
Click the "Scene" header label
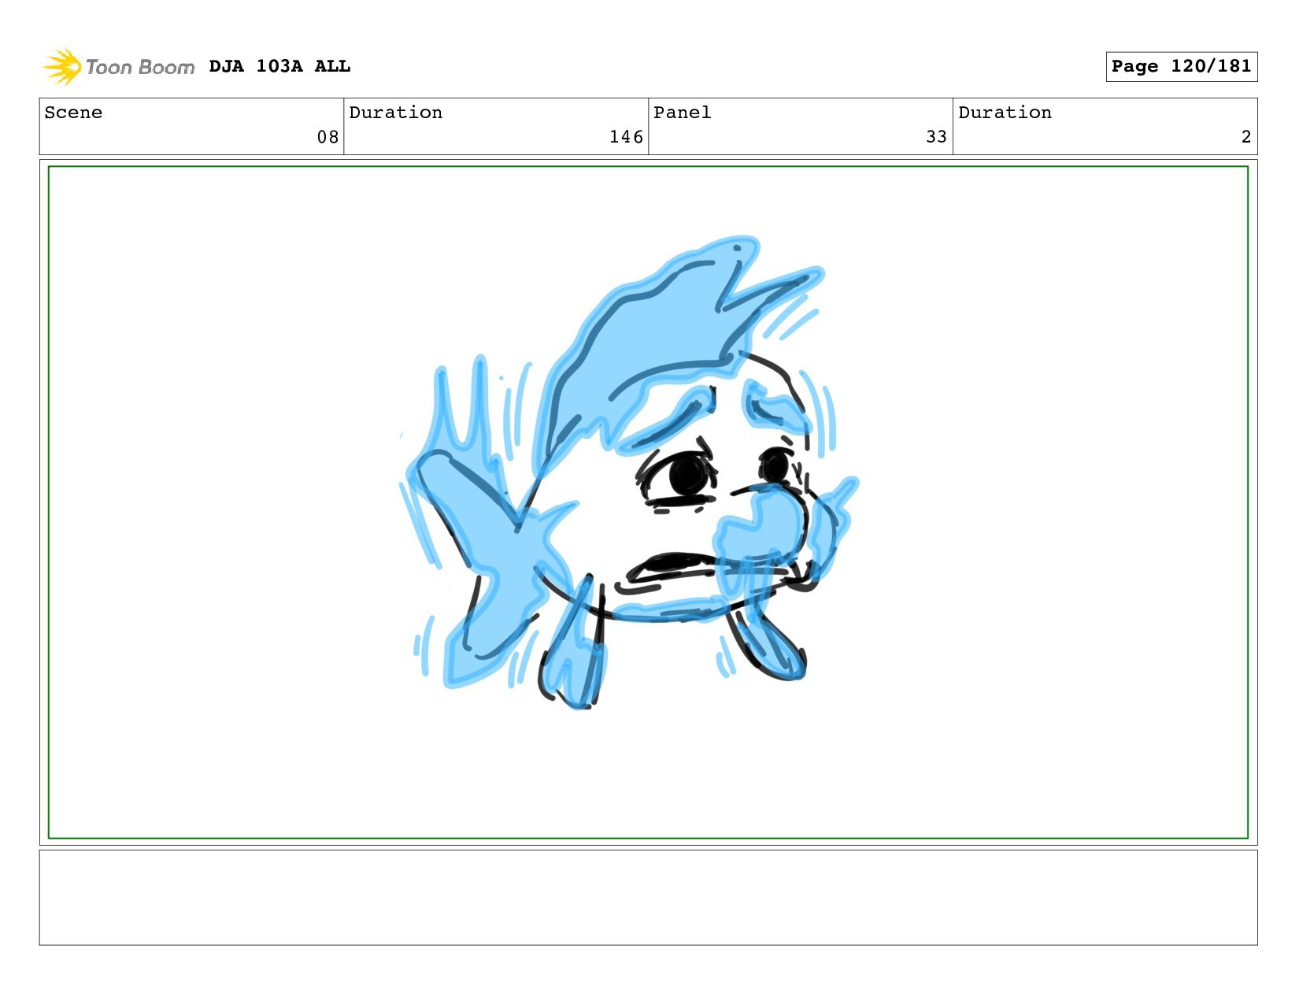click(x=73, y=113)
